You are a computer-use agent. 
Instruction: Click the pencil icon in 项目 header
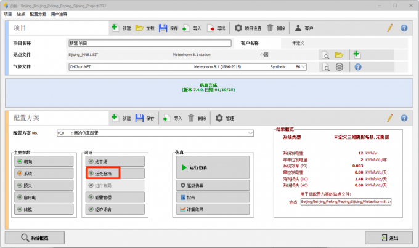[x=389, y=28]
